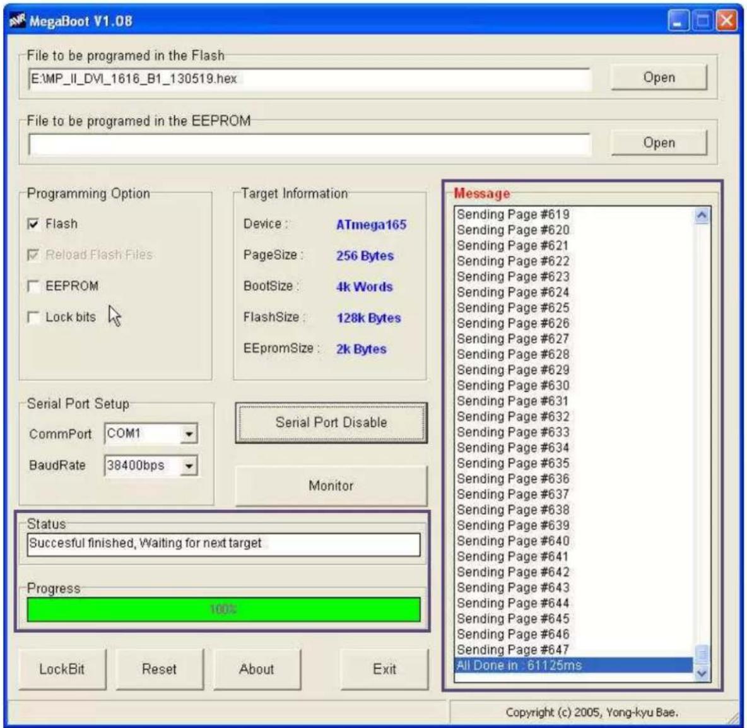Click the Message list scrollbar thumb
The image size is (747, 728).
(x=702, y=653)
